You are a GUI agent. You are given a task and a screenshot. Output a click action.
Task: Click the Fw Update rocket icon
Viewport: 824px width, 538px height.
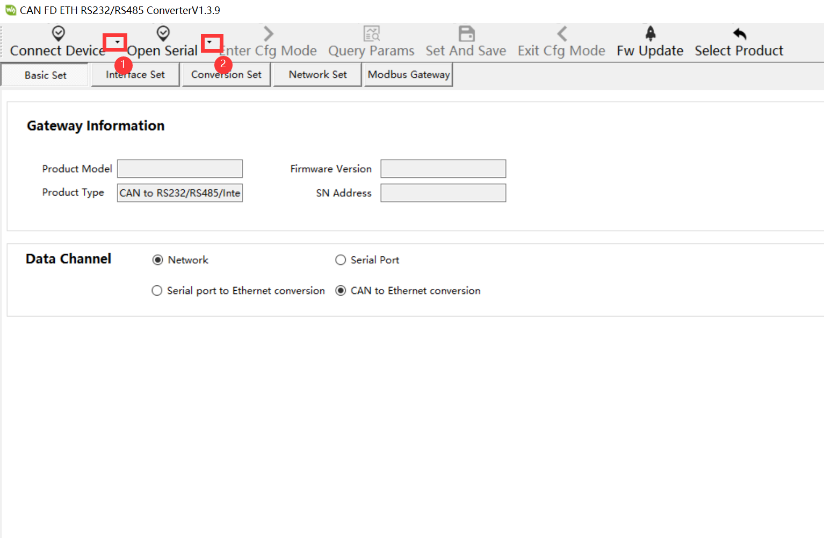(x=650, y=33)
